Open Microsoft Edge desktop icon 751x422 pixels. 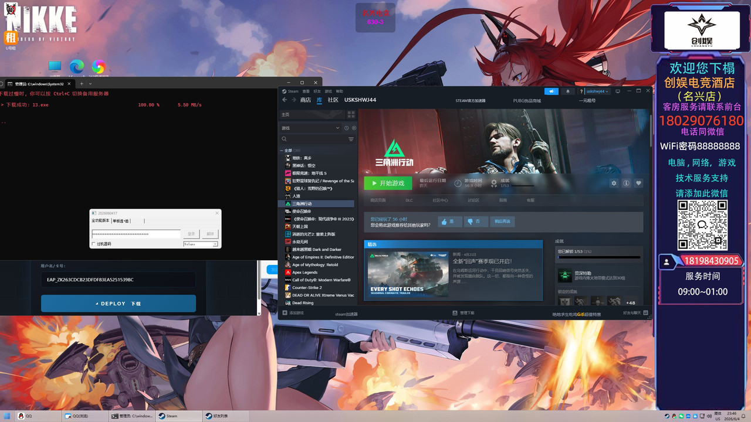tap(77, 67)
